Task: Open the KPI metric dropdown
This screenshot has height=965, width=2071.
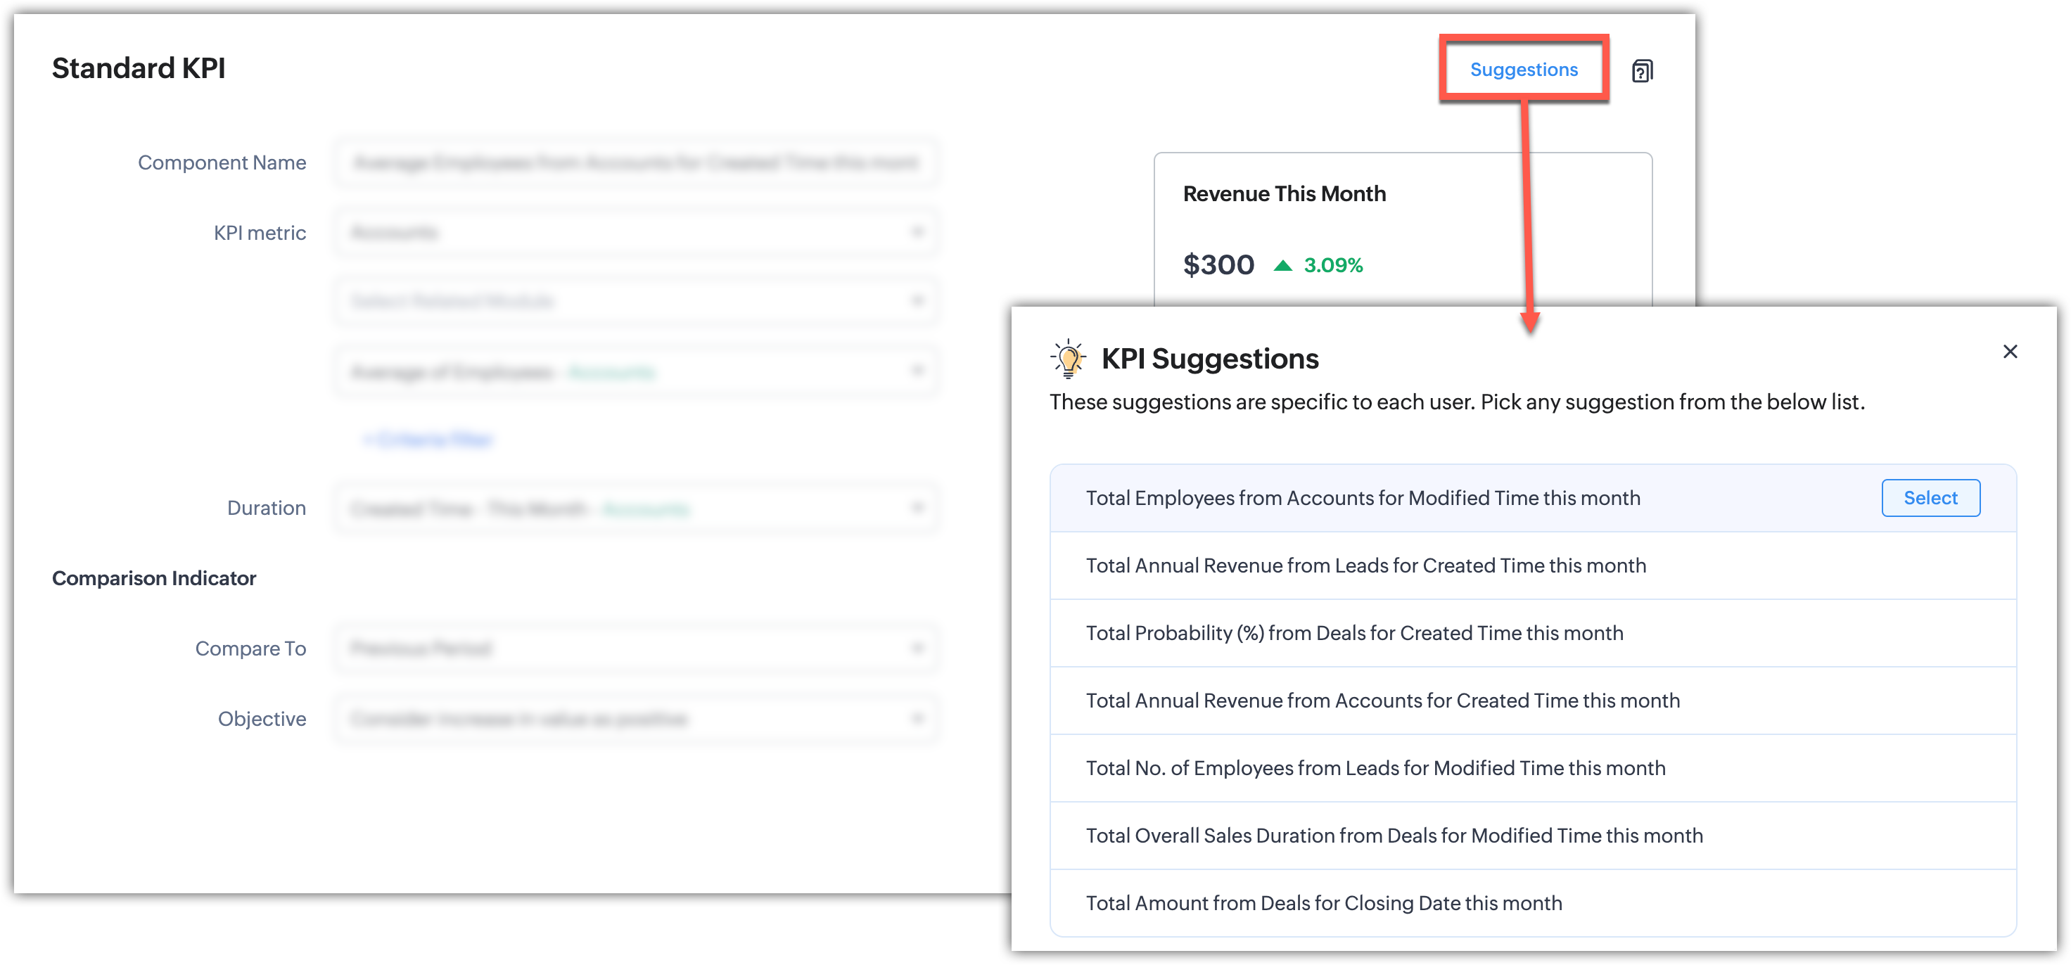Action: (x=635, y=232)
